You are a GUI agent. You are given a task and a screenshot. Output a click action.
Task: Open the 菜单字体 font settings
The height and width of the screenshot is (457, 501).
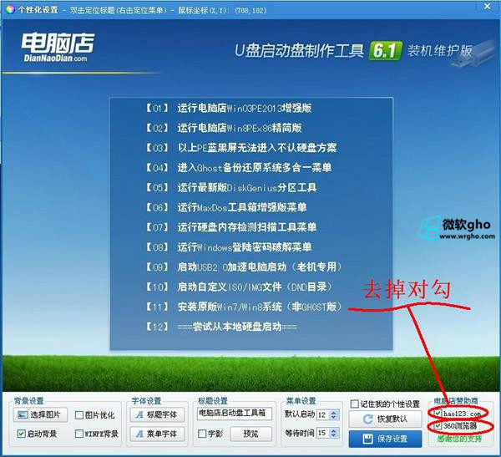point(157,434)
